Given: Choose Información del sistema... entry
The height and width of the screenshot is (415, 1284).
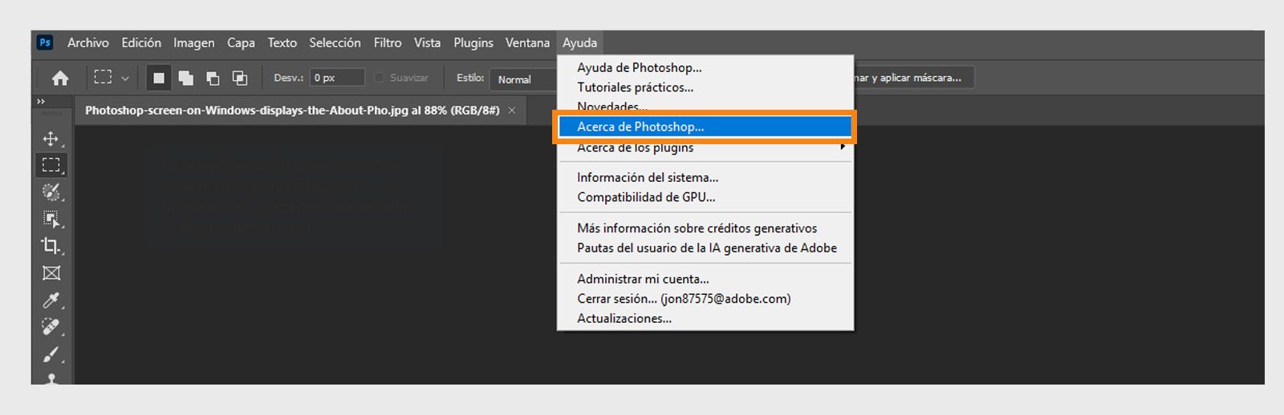Looking at the screenshot, I should coord(705,177).
